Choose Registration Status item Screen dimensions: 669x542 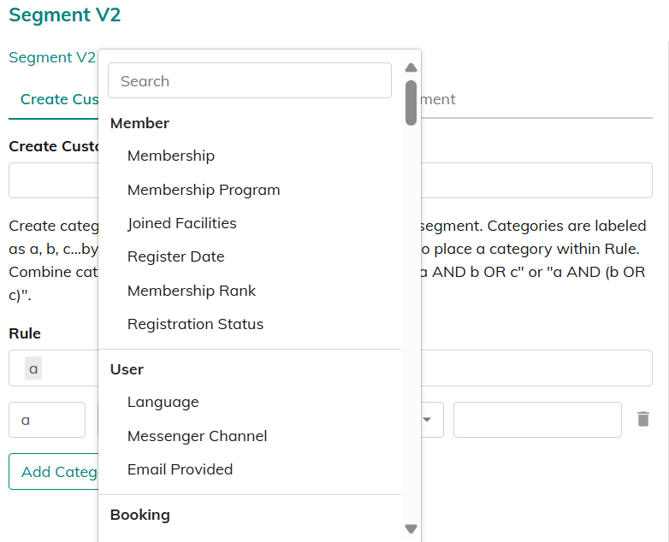pos(195,324)
